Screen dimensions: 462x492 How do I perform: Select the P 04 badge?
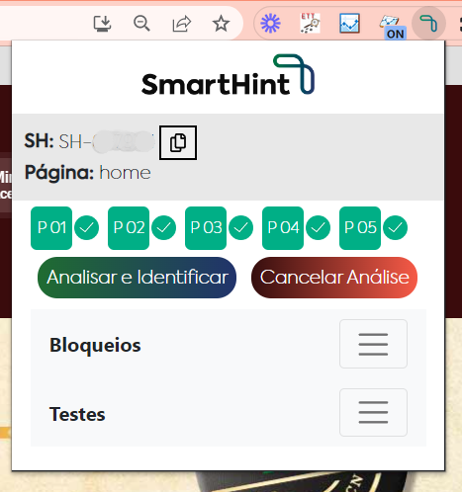(x=283, y=228)
